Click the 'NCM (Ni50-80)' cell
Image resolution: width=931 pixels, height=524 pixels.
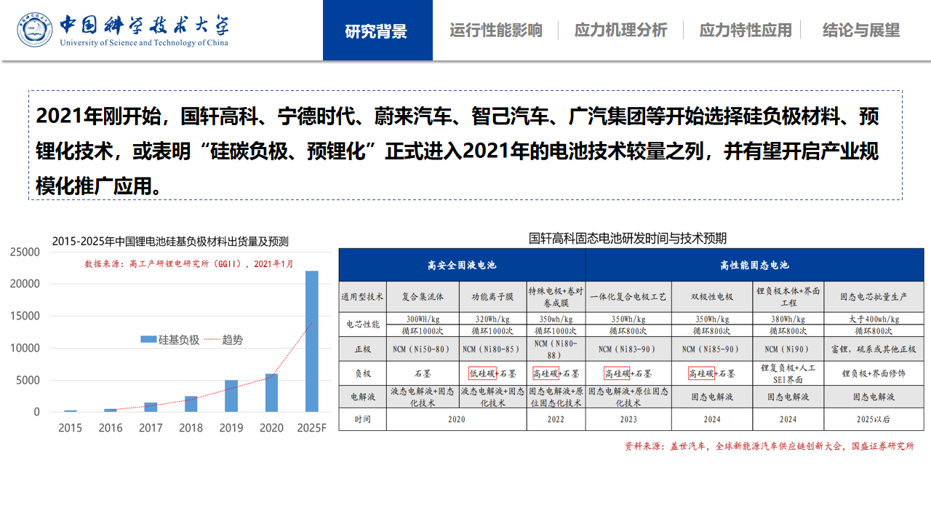tap(423, 349)
